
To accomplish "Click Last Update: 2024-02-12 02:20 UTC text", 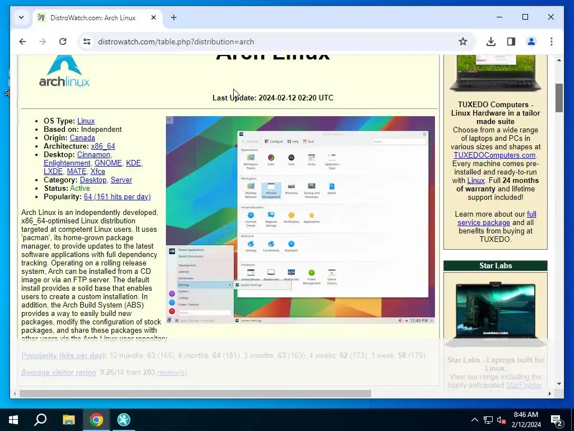I will click(273, 98).
